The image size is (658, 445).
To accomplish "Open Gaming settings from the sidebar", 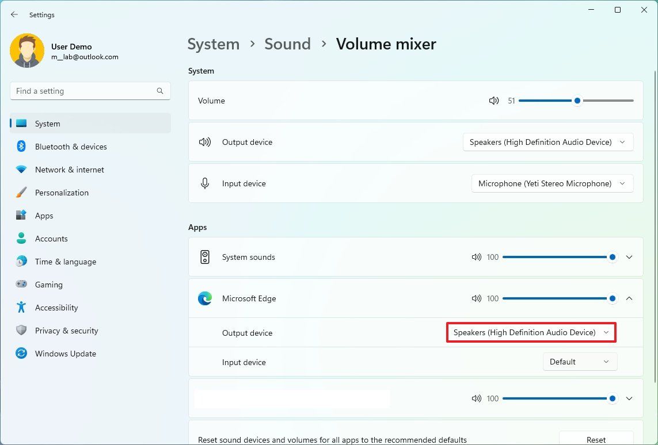I will point(48,285).
